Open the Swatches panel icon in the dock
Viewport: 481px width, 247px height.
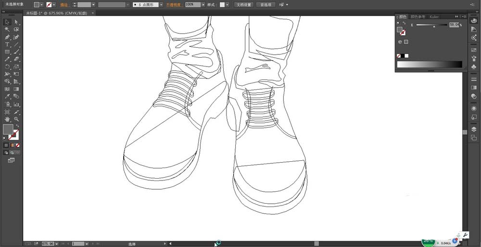click(474, 50)
